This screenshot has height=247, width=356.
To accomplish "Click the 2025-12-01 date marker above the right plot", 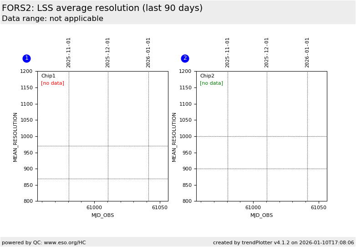I will coord(267,52).
